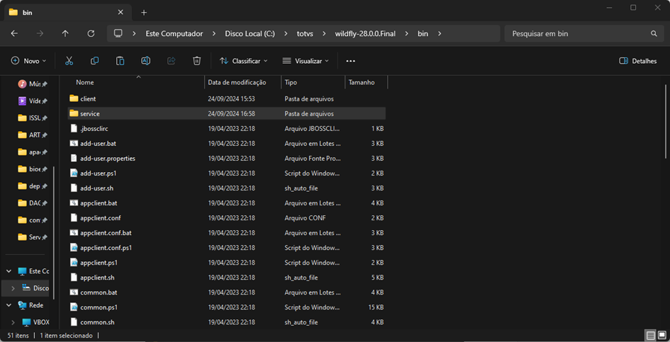Refresh the current folder view
The image size is (670, 342).
click(x=91, y=33)
